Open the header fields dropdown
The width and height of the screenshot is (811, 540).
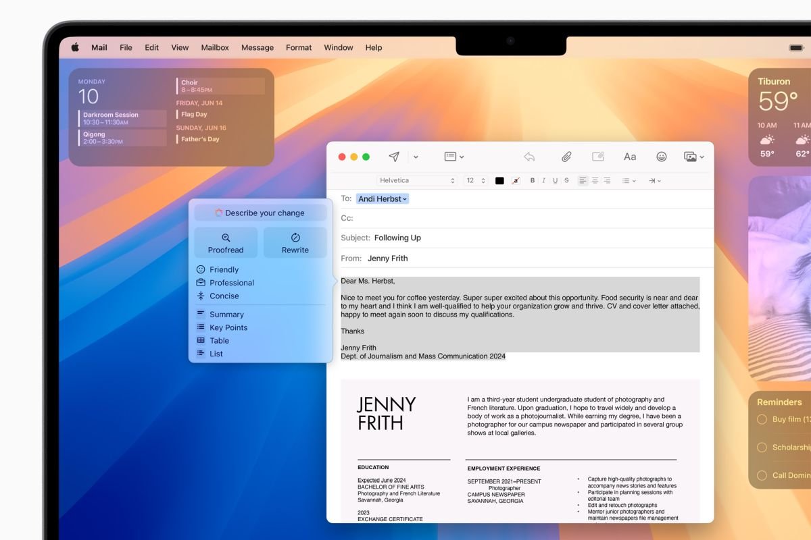click(453, 157)
